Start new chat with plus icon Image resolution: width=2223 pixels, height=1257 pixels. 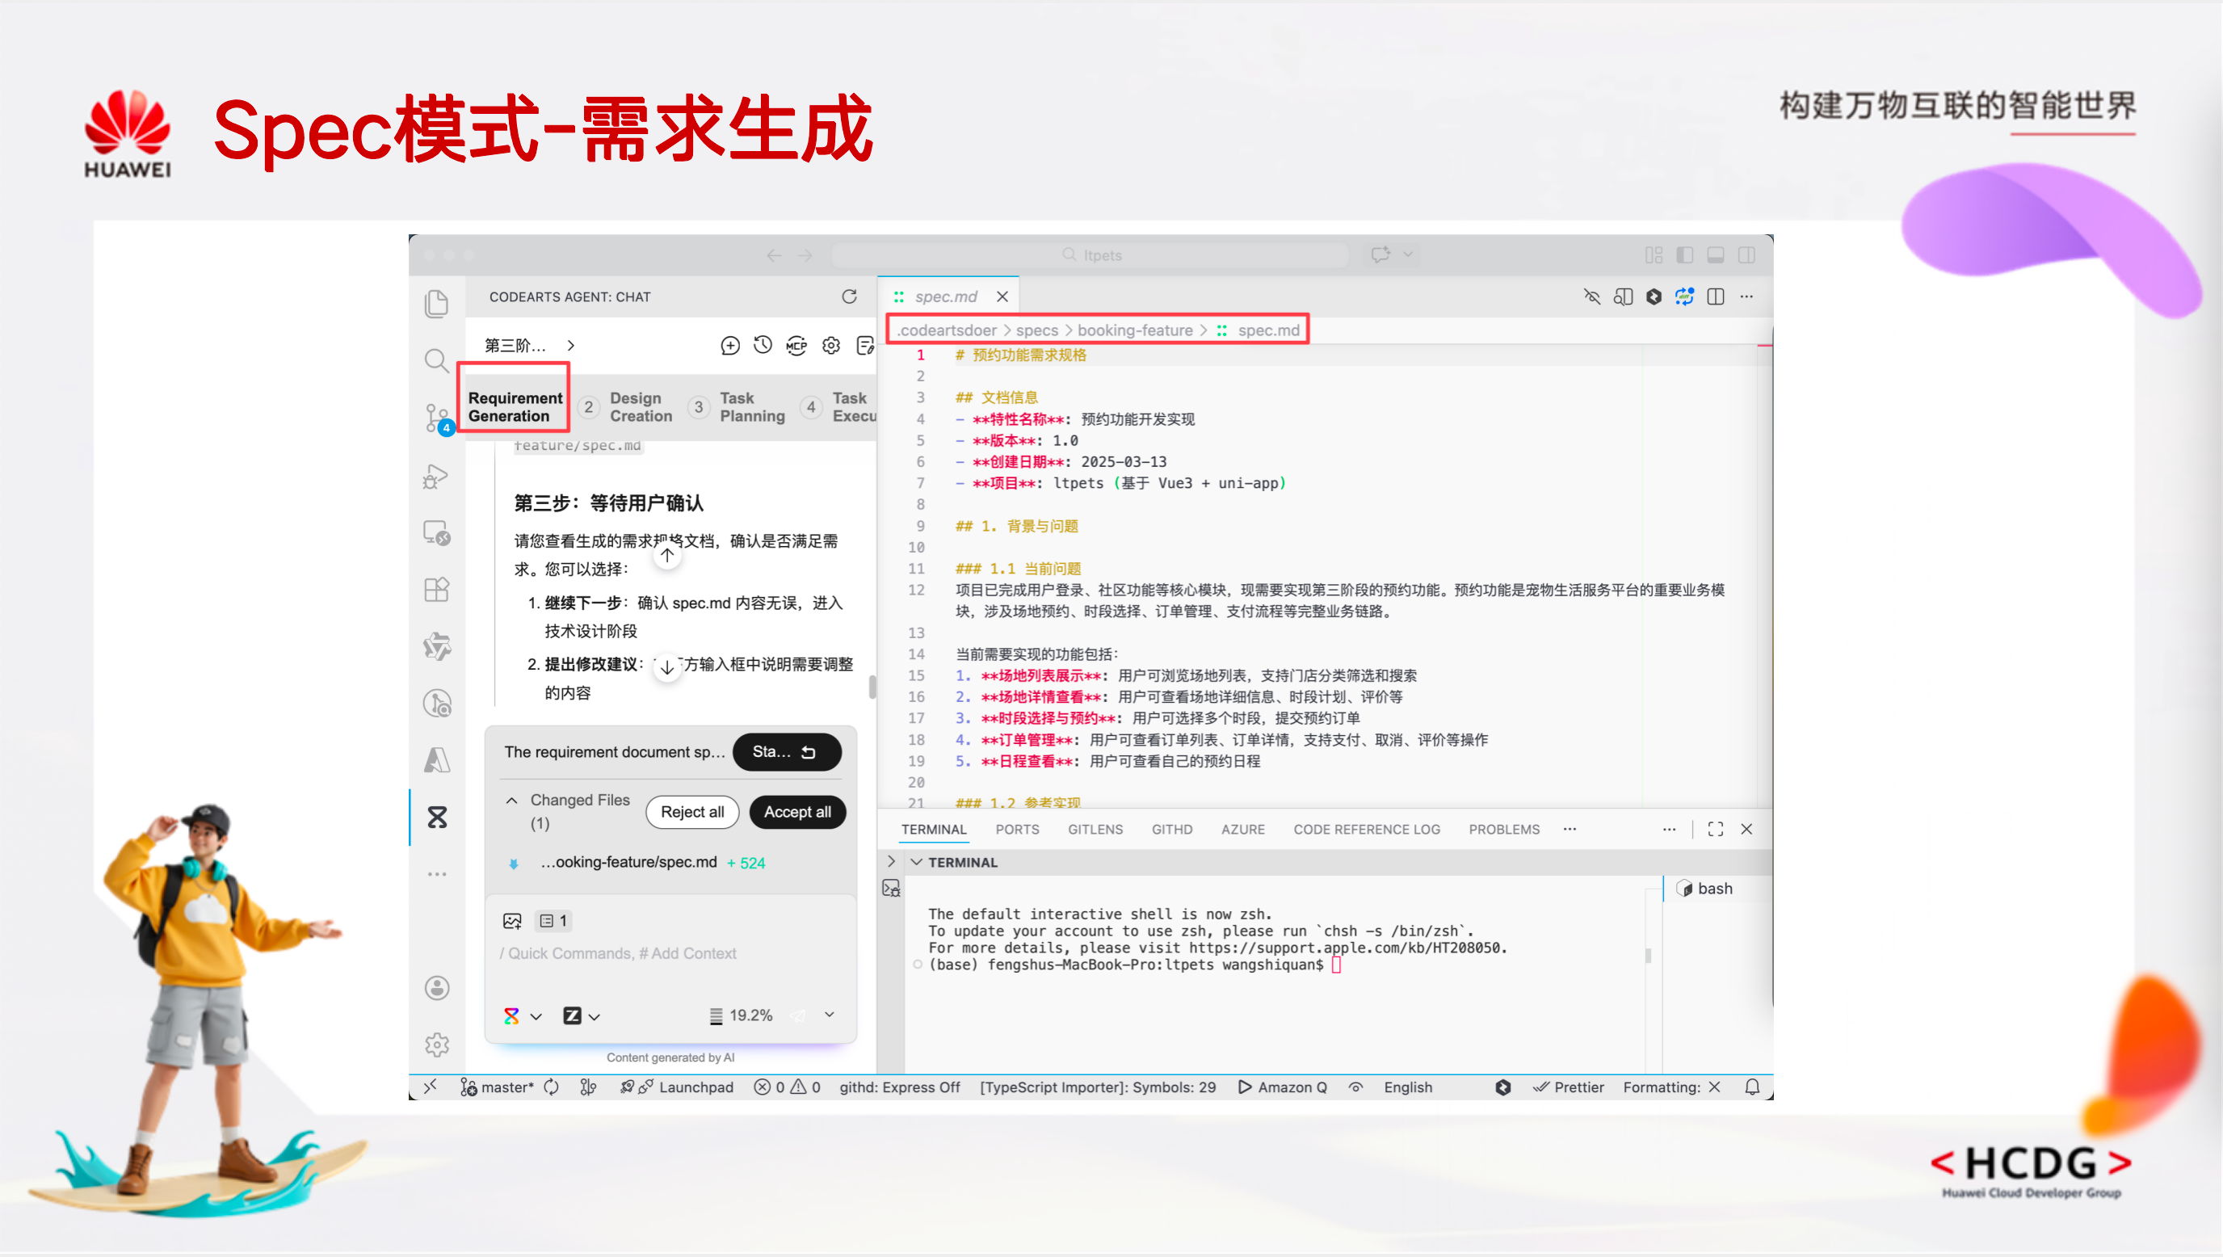click(x=730, y=345)
